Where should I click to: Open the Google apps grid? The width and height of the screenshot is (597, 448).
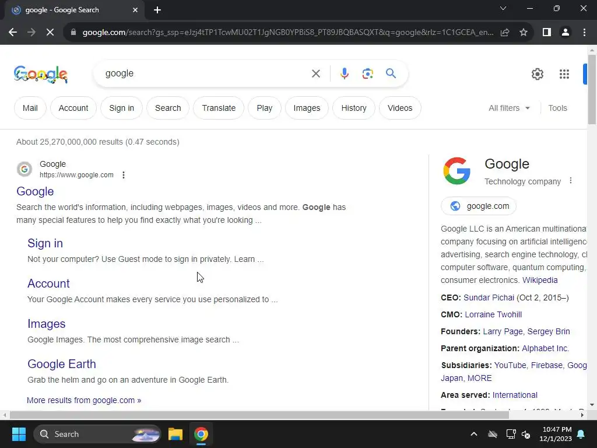click(564, 74)
